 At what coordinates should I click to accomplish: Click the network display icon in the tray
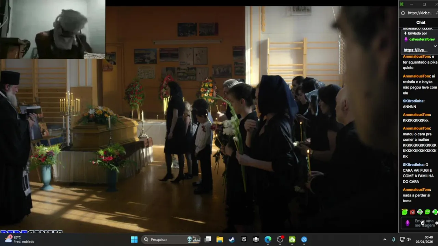[x=402, y=240]
